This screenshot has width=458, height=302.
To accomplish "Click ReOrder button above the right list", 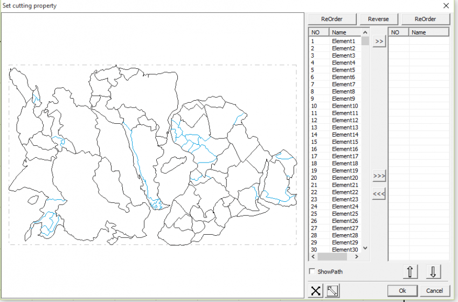I will click(425, 19).
